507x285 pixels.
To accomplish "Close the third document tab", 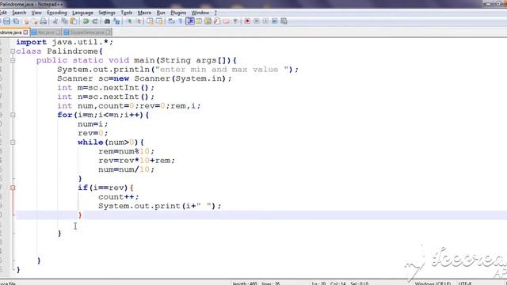I will 109,32.
